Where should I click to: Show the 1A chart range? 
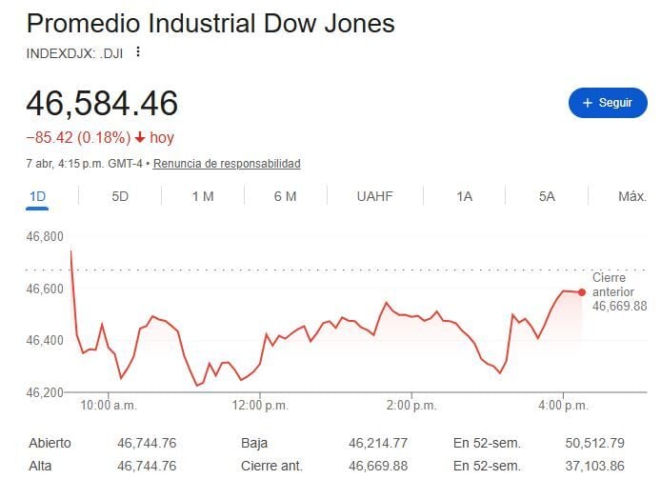click(x=464, y=196)
